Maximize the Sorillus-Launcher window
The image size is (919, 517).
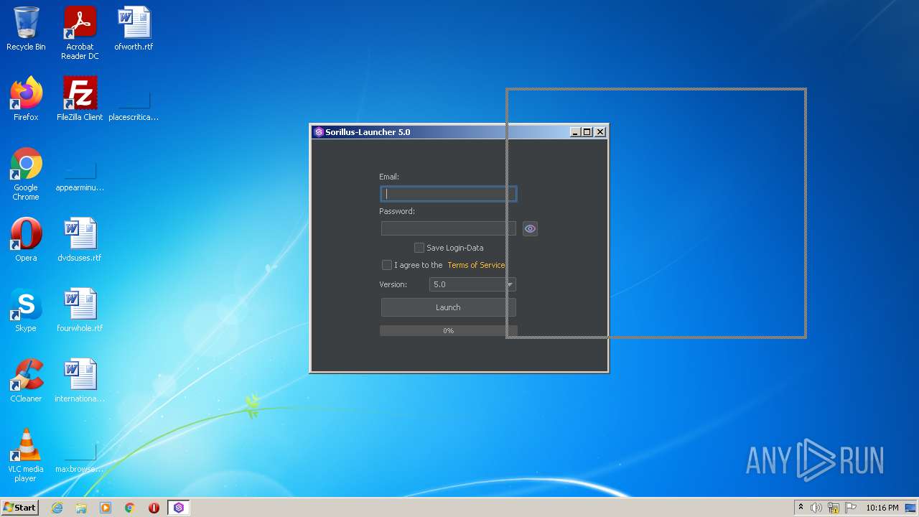click(587, 132)
